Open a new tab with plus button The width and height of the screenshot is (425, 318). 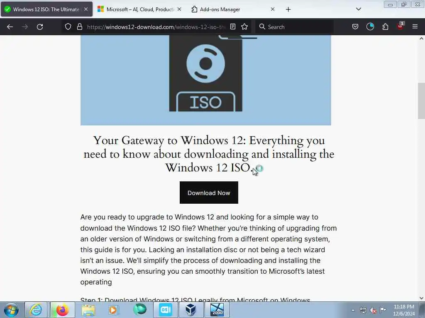(288, 10)
